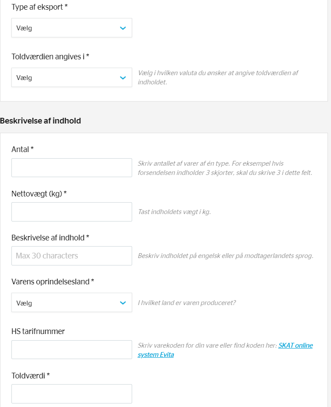Click the Type af eksport label
This screenshot has height=407, width=331.
click(40, 7)
